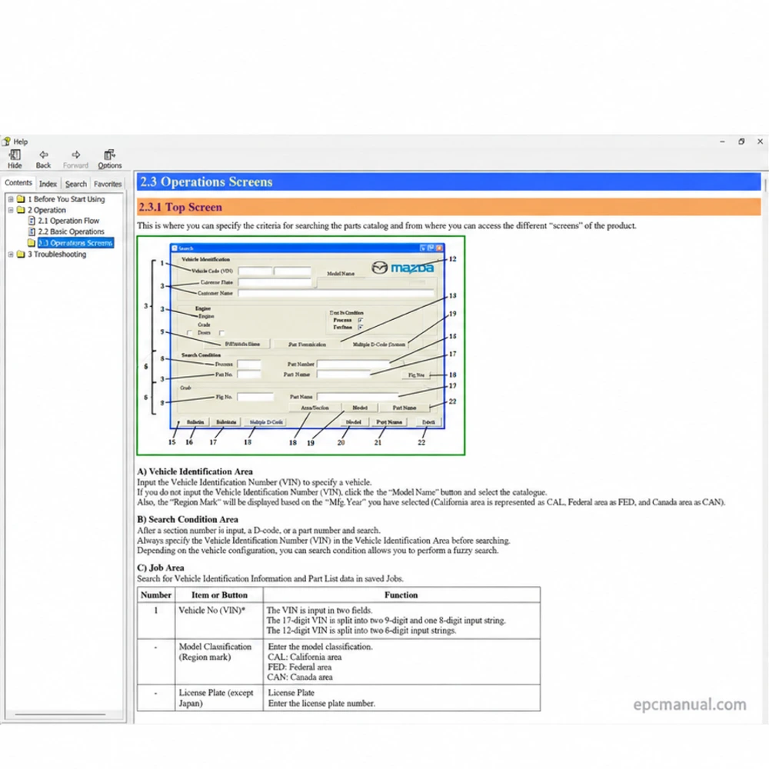This screenshot has width=769, height=769.
Task: Click the folder icon beside 3 Troubleshooting
Action: click(x=21, y=254)
